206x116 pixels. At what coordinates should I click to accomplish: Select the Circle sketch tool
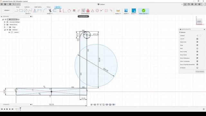(26, 11)
